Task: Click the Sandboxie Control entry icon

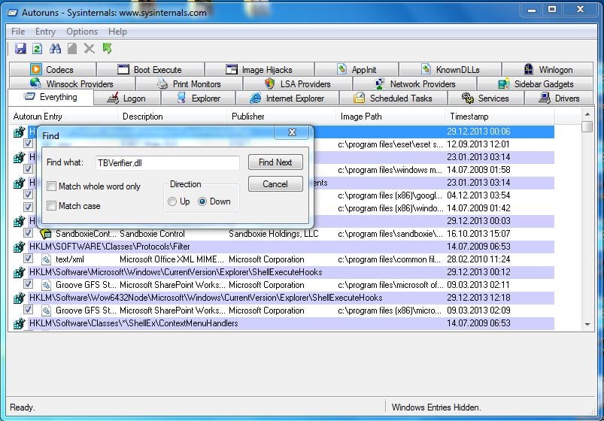Action: [46, 234]
